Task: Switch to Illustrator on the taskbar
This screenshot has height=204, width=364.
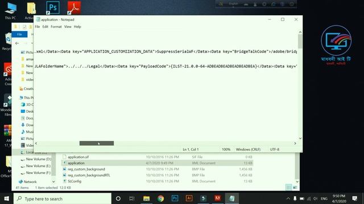Action: [189, 198]
